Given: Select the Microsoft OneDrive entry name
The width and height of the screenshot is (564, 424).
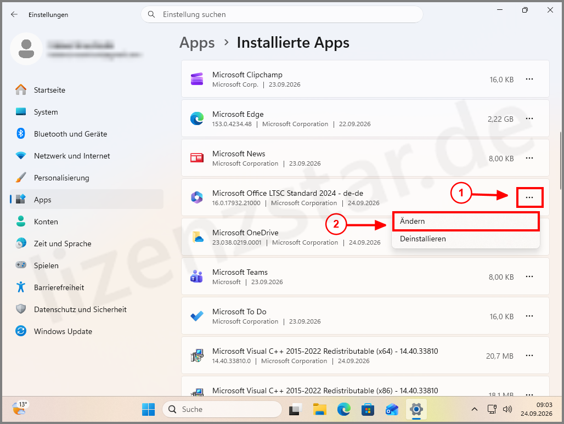Looking at the screenshot, I should click(245, 233).
